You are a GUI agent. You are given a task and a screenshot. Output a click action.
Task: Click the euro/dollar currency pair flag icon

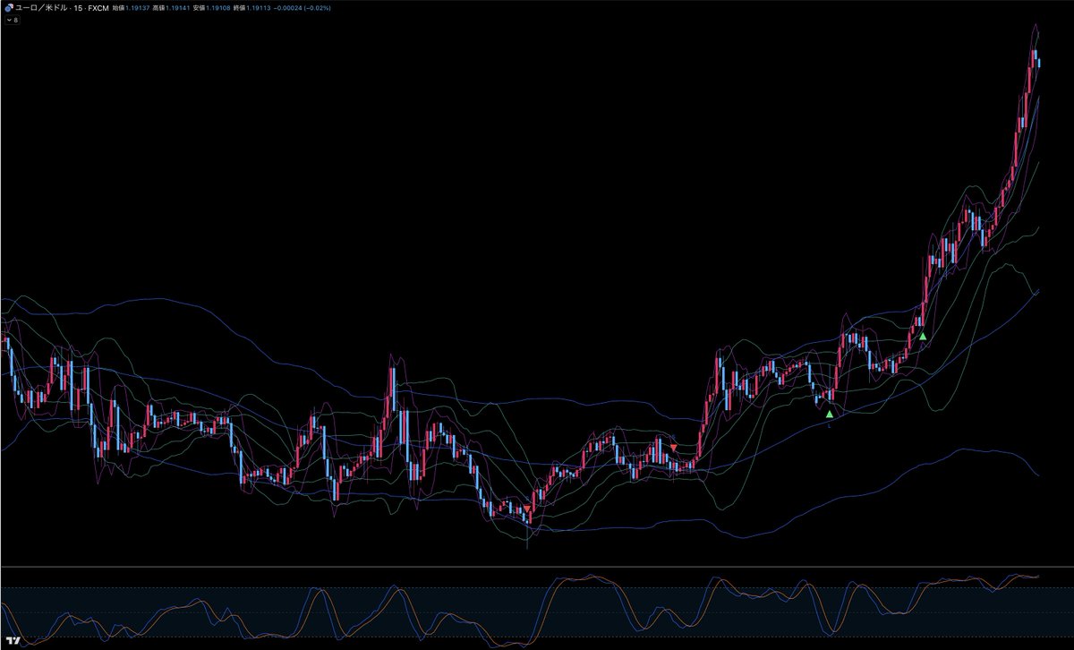point(9,6)
